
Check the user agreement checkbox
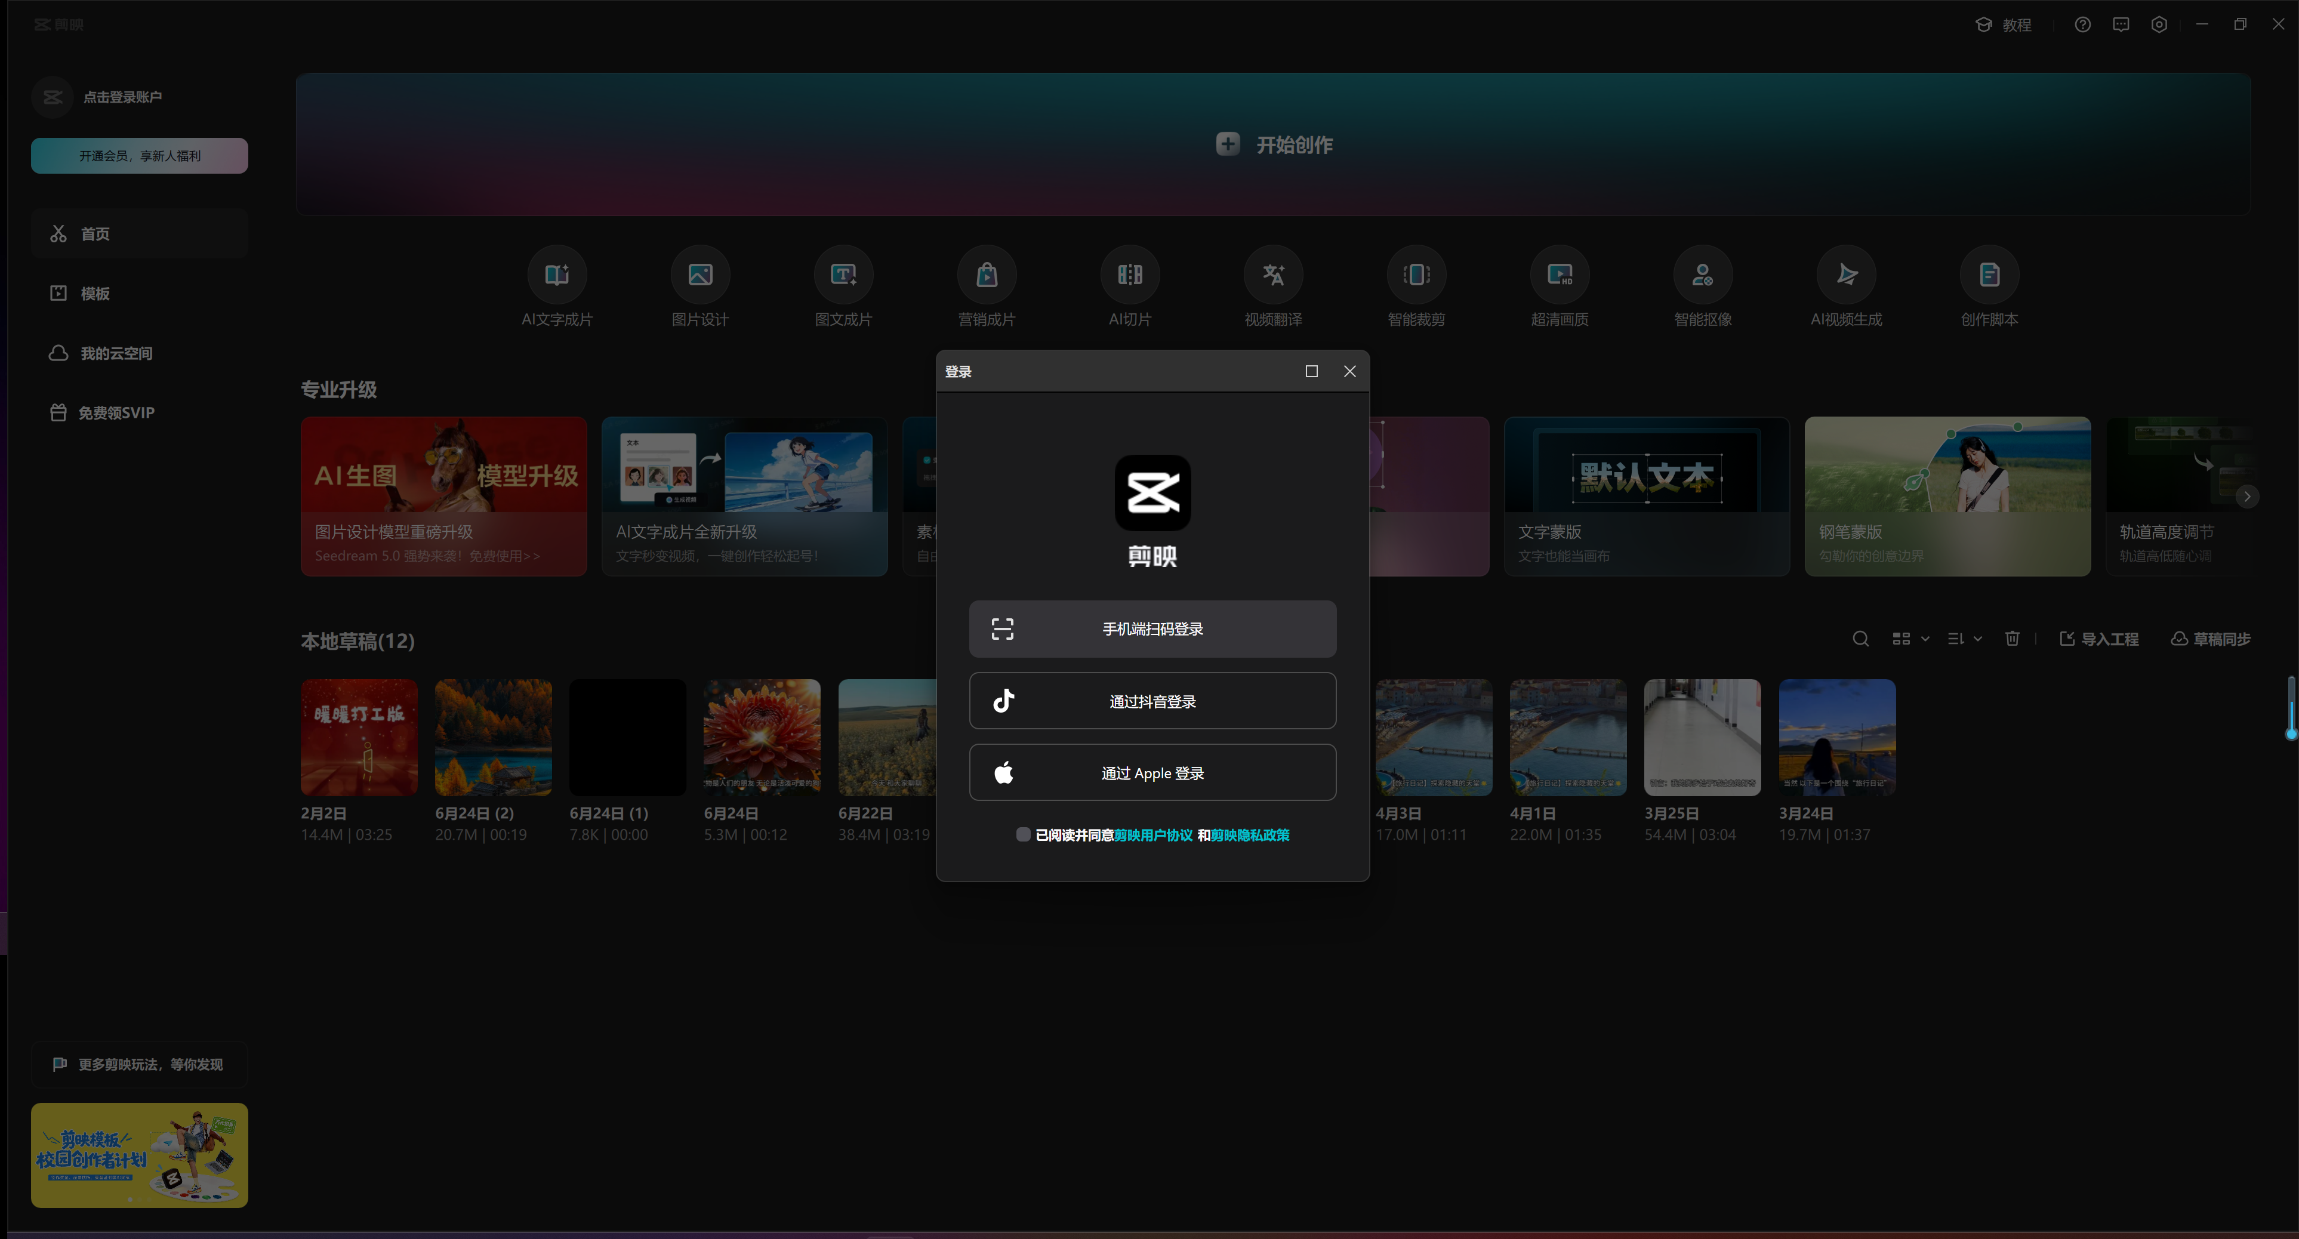coord(1024,834)
